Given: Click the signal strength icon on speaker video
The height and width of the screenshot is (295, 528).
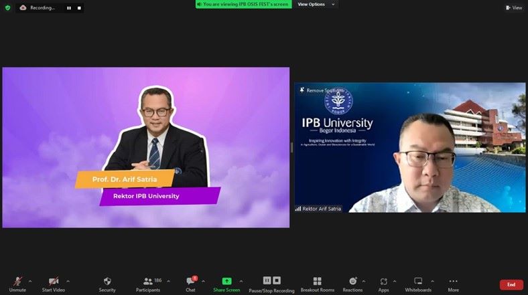Looking at the screenshot, I should [298, 209].
